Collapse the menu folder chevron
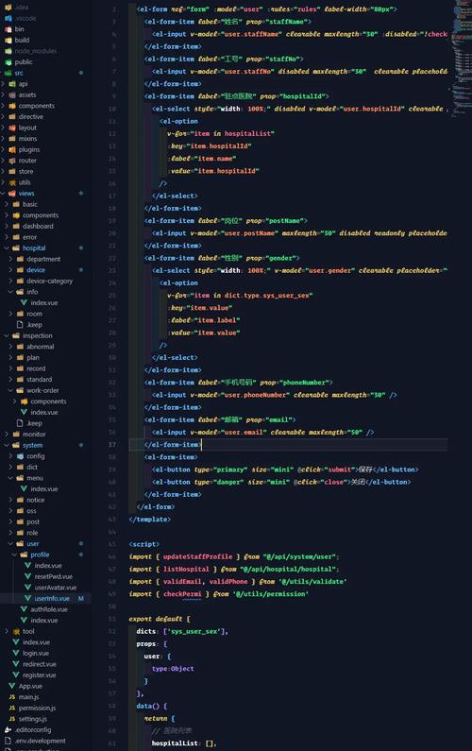The height and width of the screenshot is (751, 472). click(x=10, y=478)
